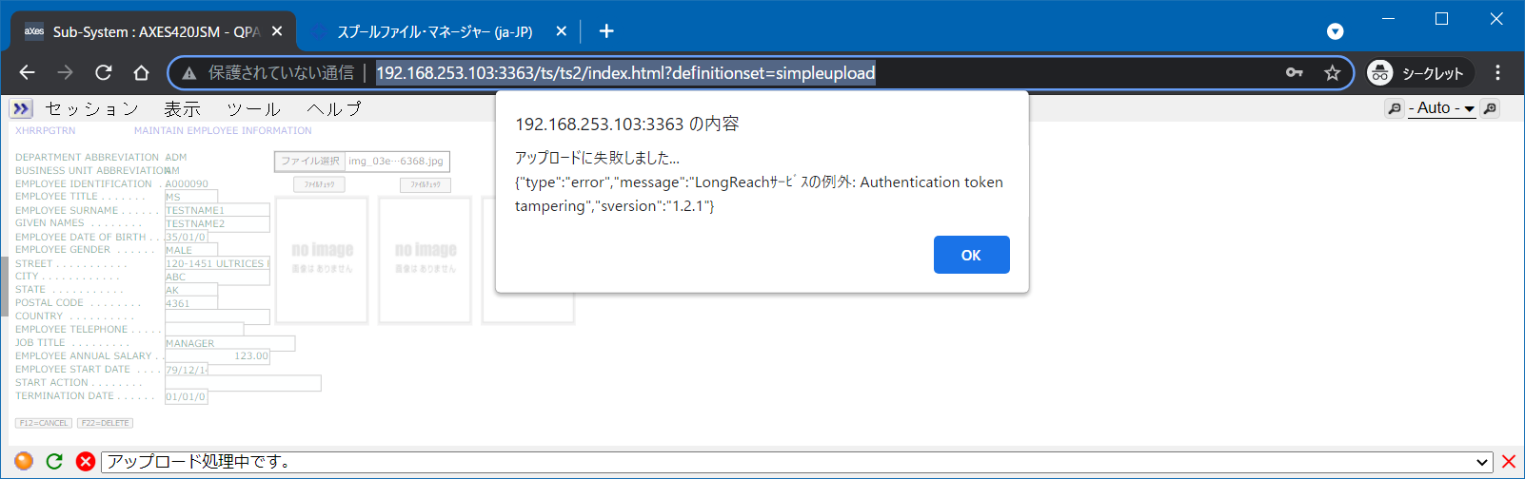
Task: Click the EMPLOYEE TITLE field with MS
Action: (191, 197)
